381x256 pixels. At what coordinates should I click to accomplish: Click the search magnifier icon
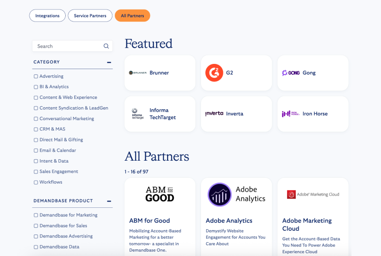click(106, 46)
